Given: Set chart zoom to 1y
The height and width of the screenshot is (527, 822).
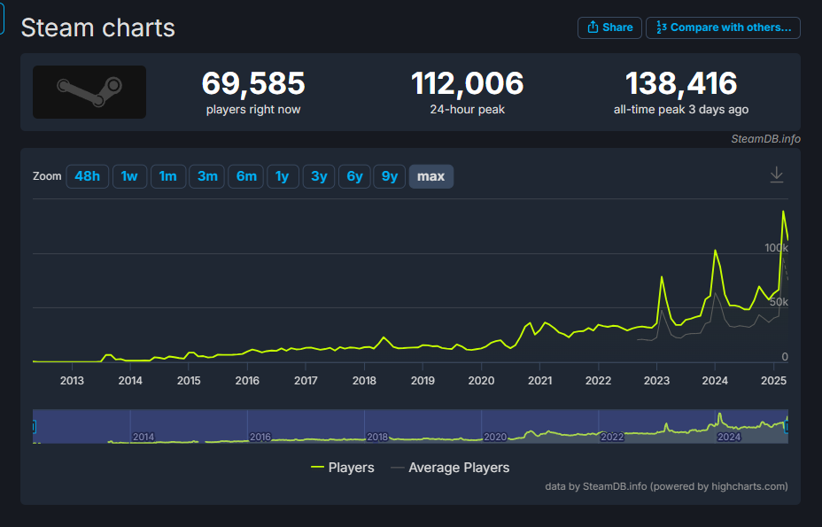Looking at the screenshot, I should (x=283, y=176).
